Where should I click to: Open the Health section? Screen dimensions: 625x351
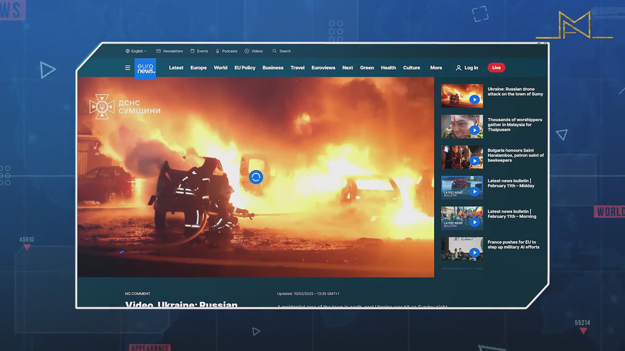[388, 68]
